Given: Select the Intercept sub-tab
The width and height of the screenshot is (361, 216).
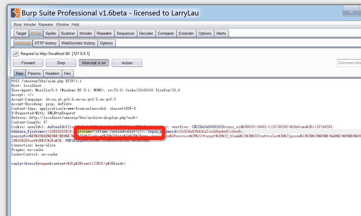Looking at the screenshot, I should [23, 43].
